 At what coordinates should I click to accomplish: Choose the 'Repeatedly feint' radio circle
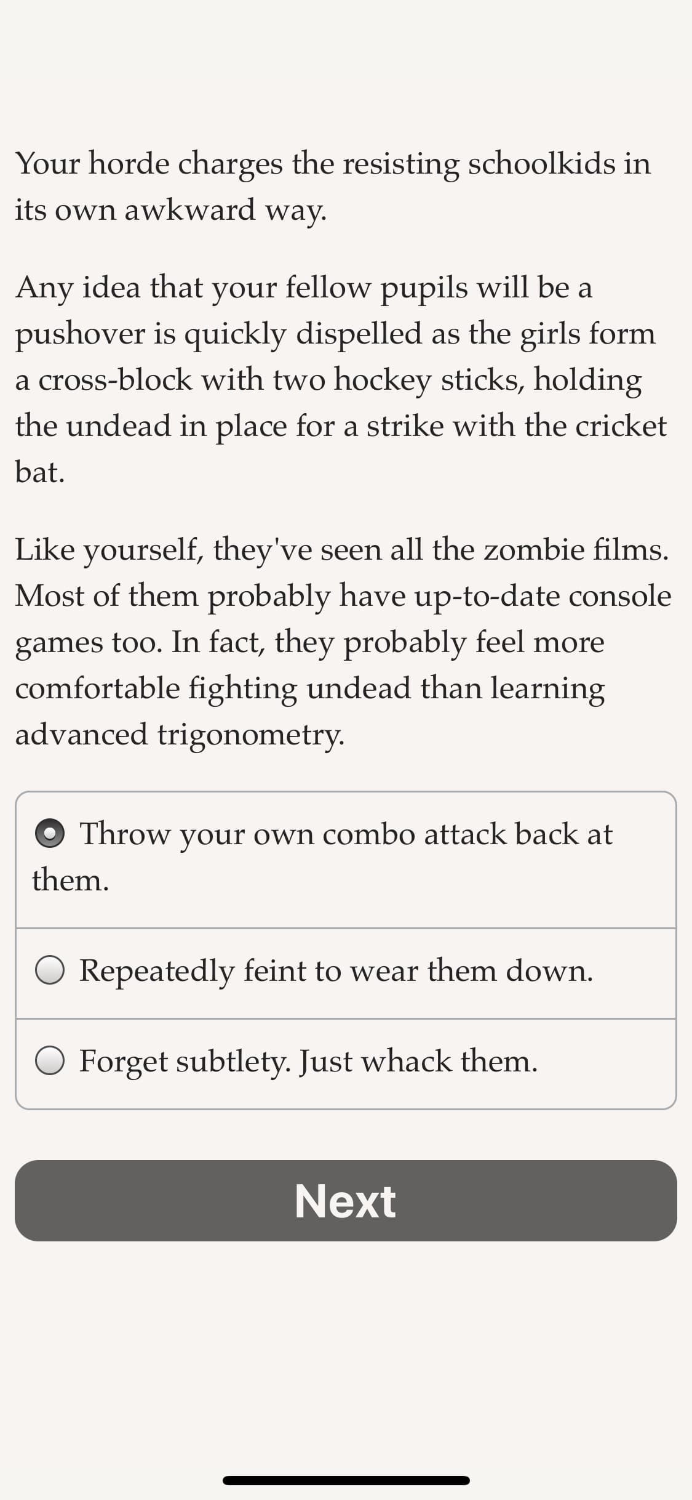[x=50, y=970]
